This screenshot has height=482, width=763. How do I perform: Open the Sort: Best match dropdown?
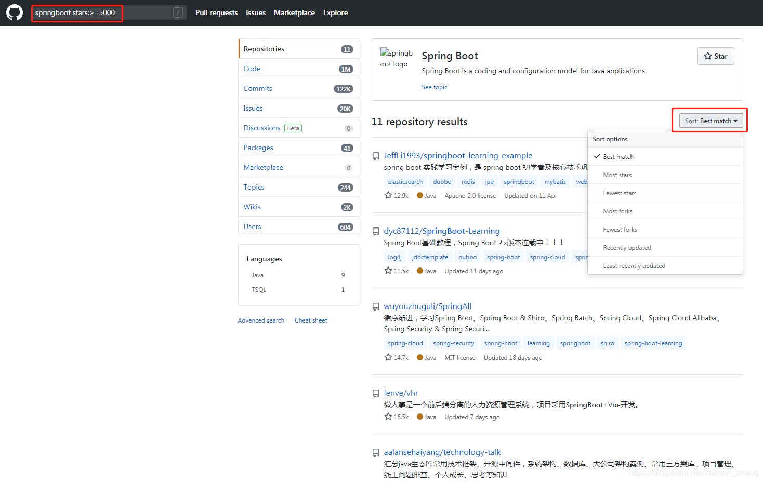[x=711, y=121]
